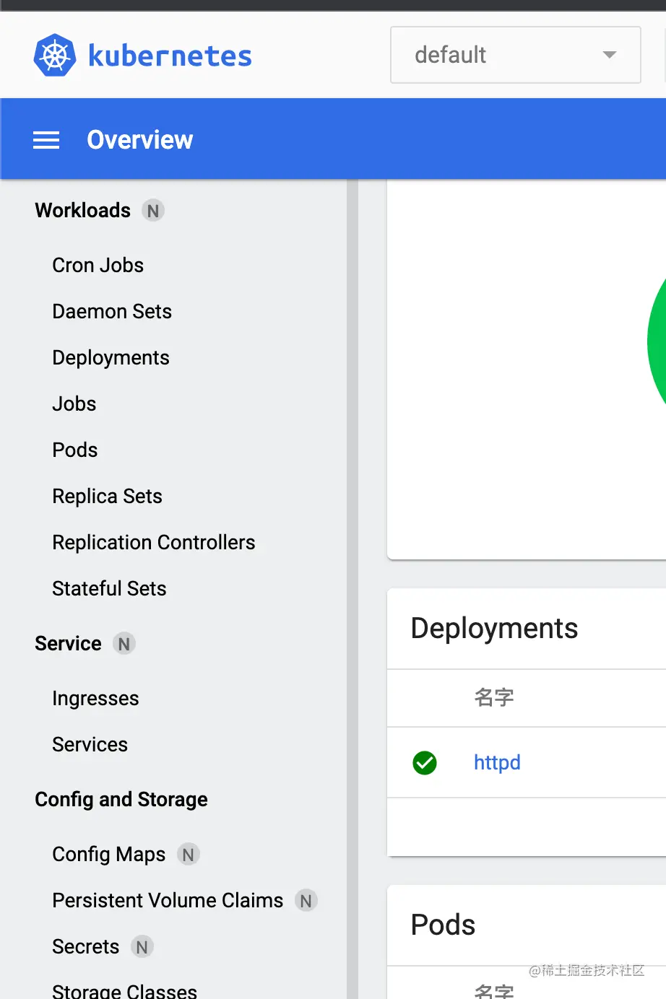Click the Workloads section heading

pos(83,211)
